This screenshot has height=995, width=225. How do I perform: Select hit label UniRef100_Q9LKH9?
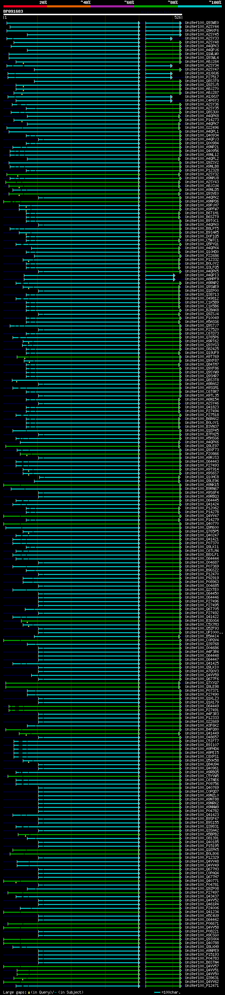[x=202, y=946]
